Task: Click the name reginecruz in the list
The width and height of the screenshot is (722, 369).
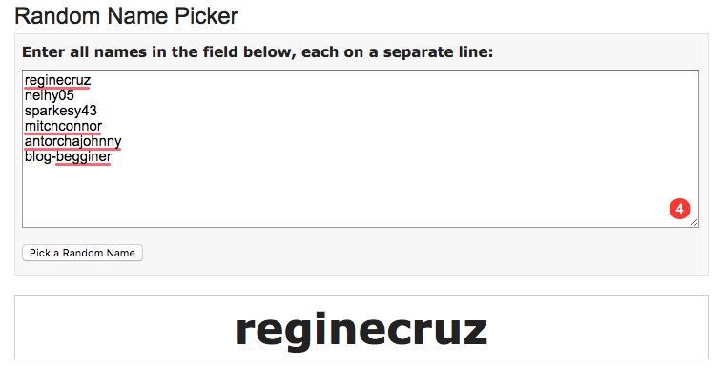Action: click(x=57, y=80)
